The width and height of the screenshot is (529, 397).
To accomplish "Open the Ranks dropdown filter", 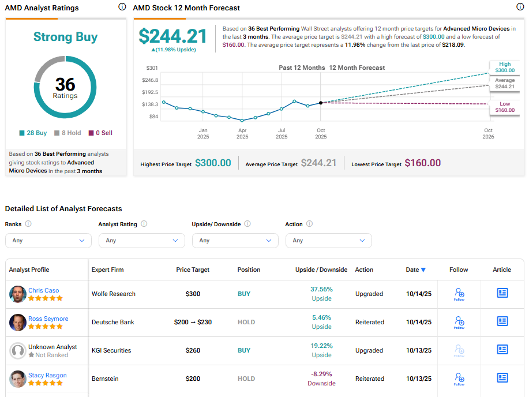I will [48, 241].
